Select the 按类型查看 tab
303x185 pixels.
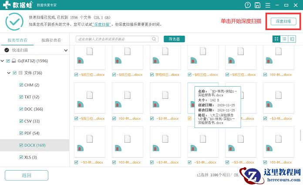pyautogui.click(x=17, y=40)
